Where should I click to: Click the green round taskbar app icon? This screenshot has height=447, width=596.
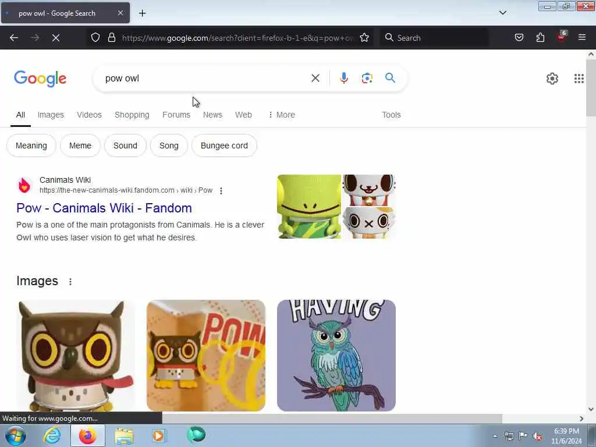pos(196,435)
